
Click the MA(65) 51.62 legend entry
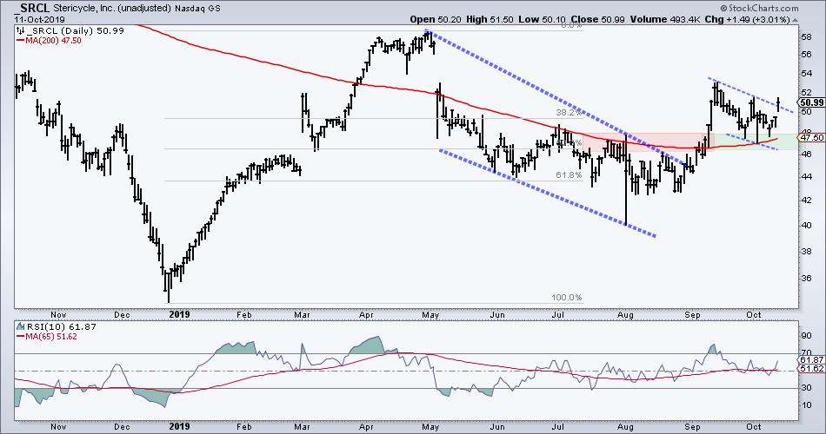47,336
